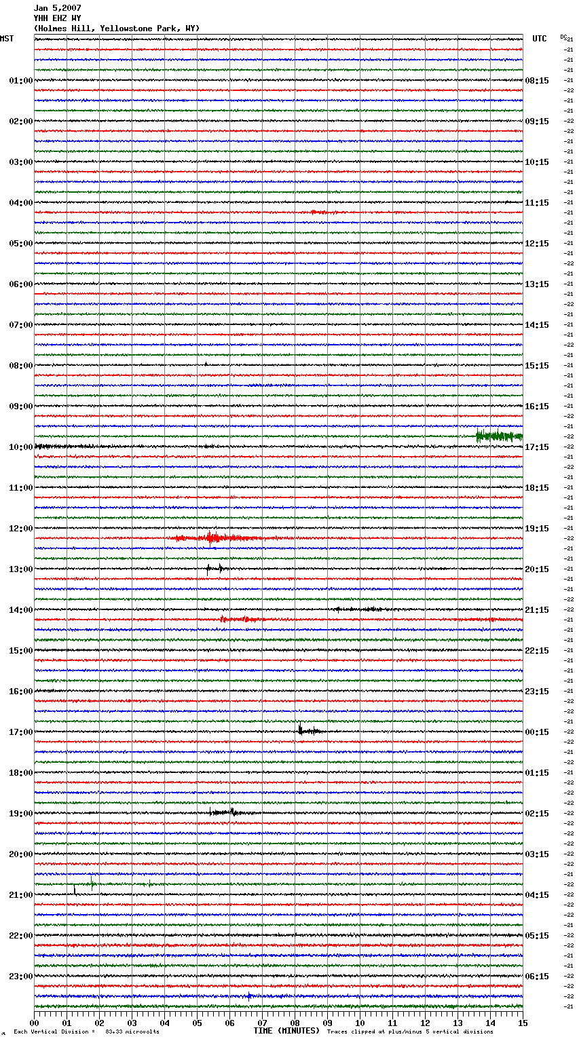Screen dimensions: 577x1041
Task: Click the "UTC" column header
Action: (540, 39)
